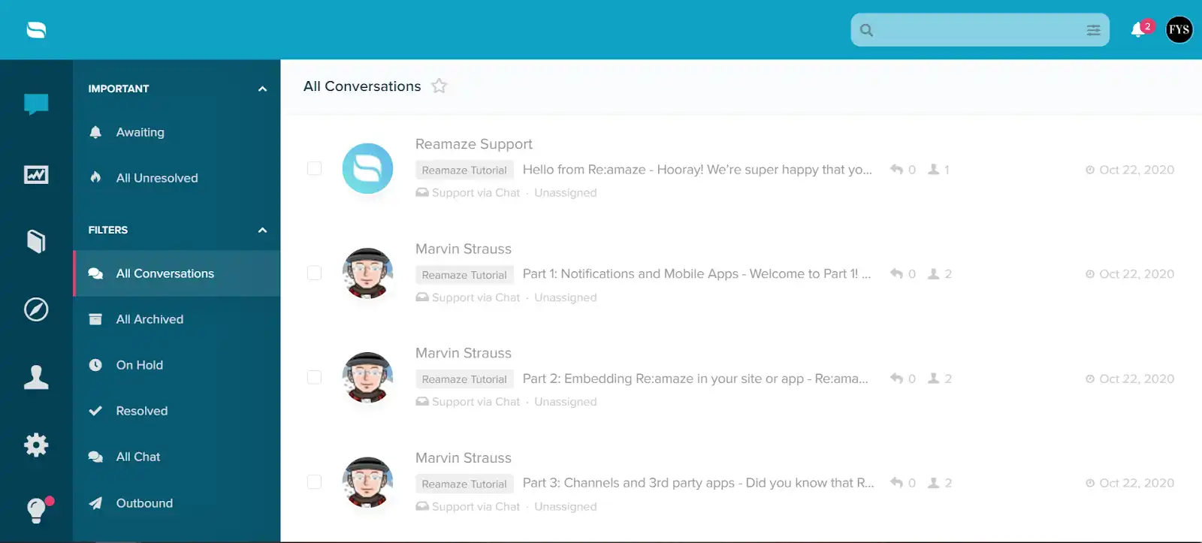This screenshot has height=543, width=1202.
Task: Open the conversations chat bubble icon in left rail
Action: click(36, 104)
